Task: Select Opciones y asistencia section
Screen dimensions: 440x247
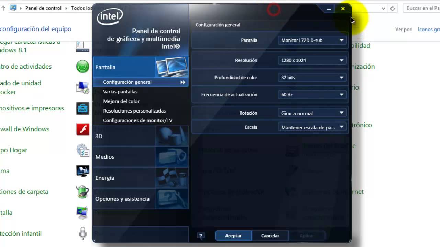Action: (140, 199)
